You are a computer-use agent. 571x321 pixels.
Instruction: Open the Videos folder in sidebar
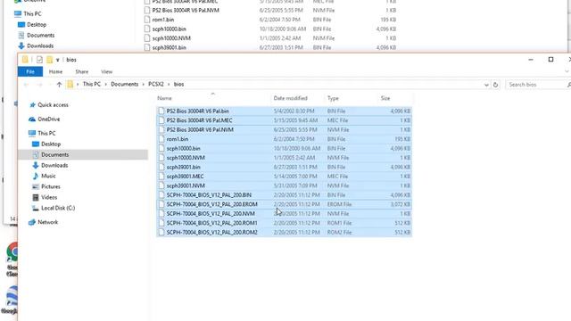(x=49, y=197)
